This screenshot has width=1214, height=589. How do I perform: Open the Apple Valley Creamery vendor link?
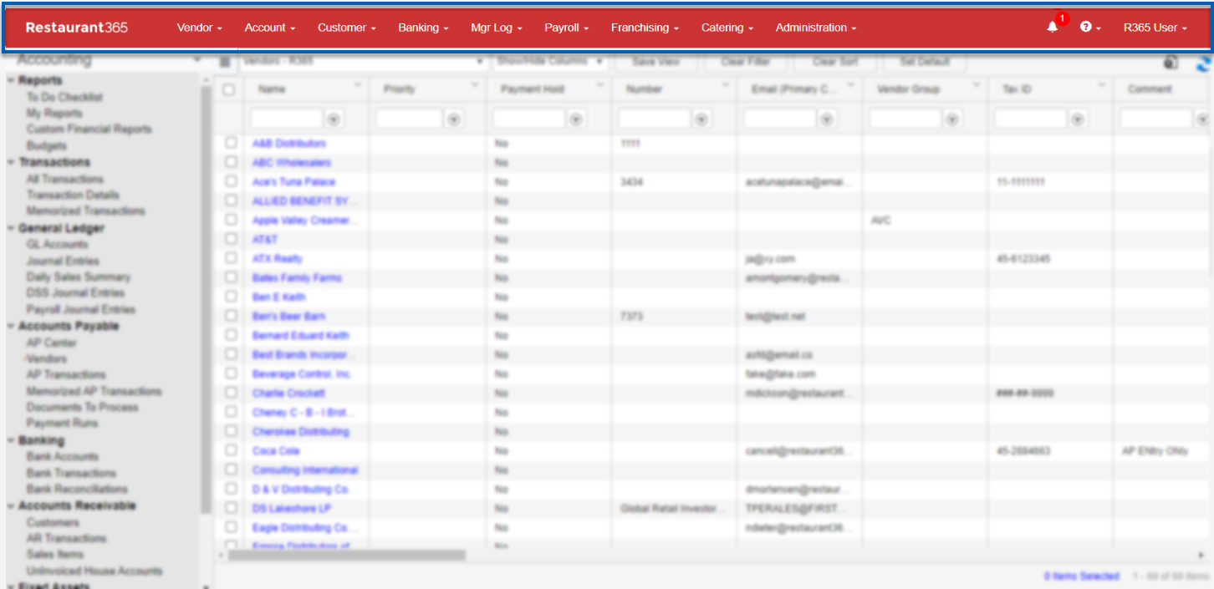(x=304, y=221)
